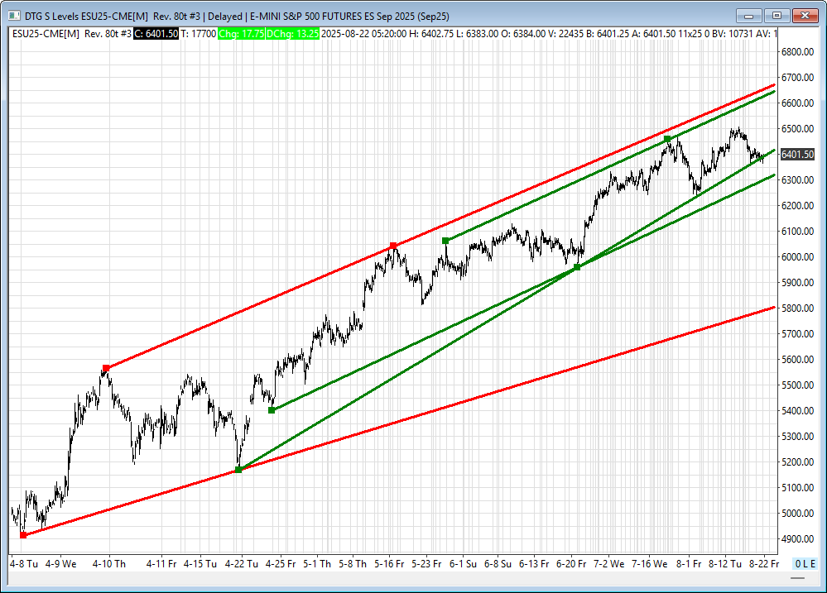The width and height of the screenshot is (827, 593).
Task: Click the 7-16 We date label
Action: pyautogui.click(x=650, y=563)
